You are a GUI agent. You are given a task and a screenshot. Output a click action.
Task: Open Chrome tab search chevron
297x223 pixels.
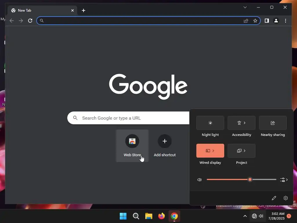pos(245,7)
